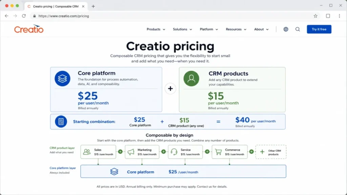347x195 pixels.
Task: Click green plus between Marketing and Service
Action: click(163, 151)
